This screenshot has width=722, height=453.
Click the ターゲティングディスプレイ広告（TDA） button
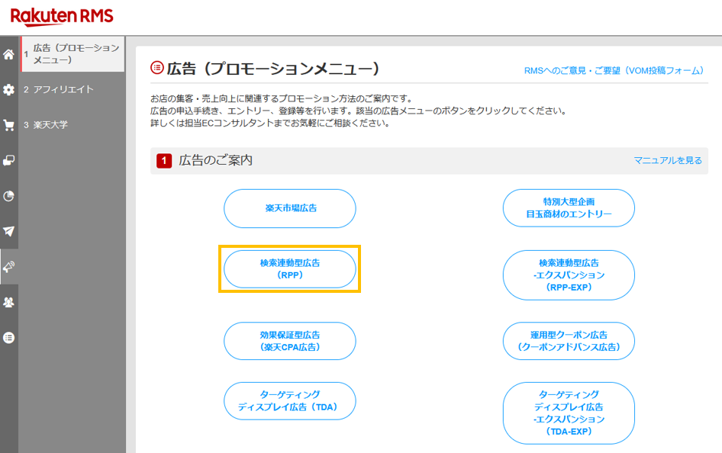[290, 401]
